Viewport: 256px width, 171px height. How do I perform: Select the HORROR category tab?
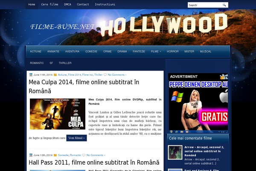[173, 51]
